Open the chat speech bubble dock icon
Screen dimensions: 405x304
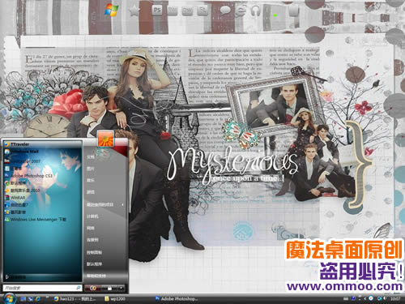point(225,11)
